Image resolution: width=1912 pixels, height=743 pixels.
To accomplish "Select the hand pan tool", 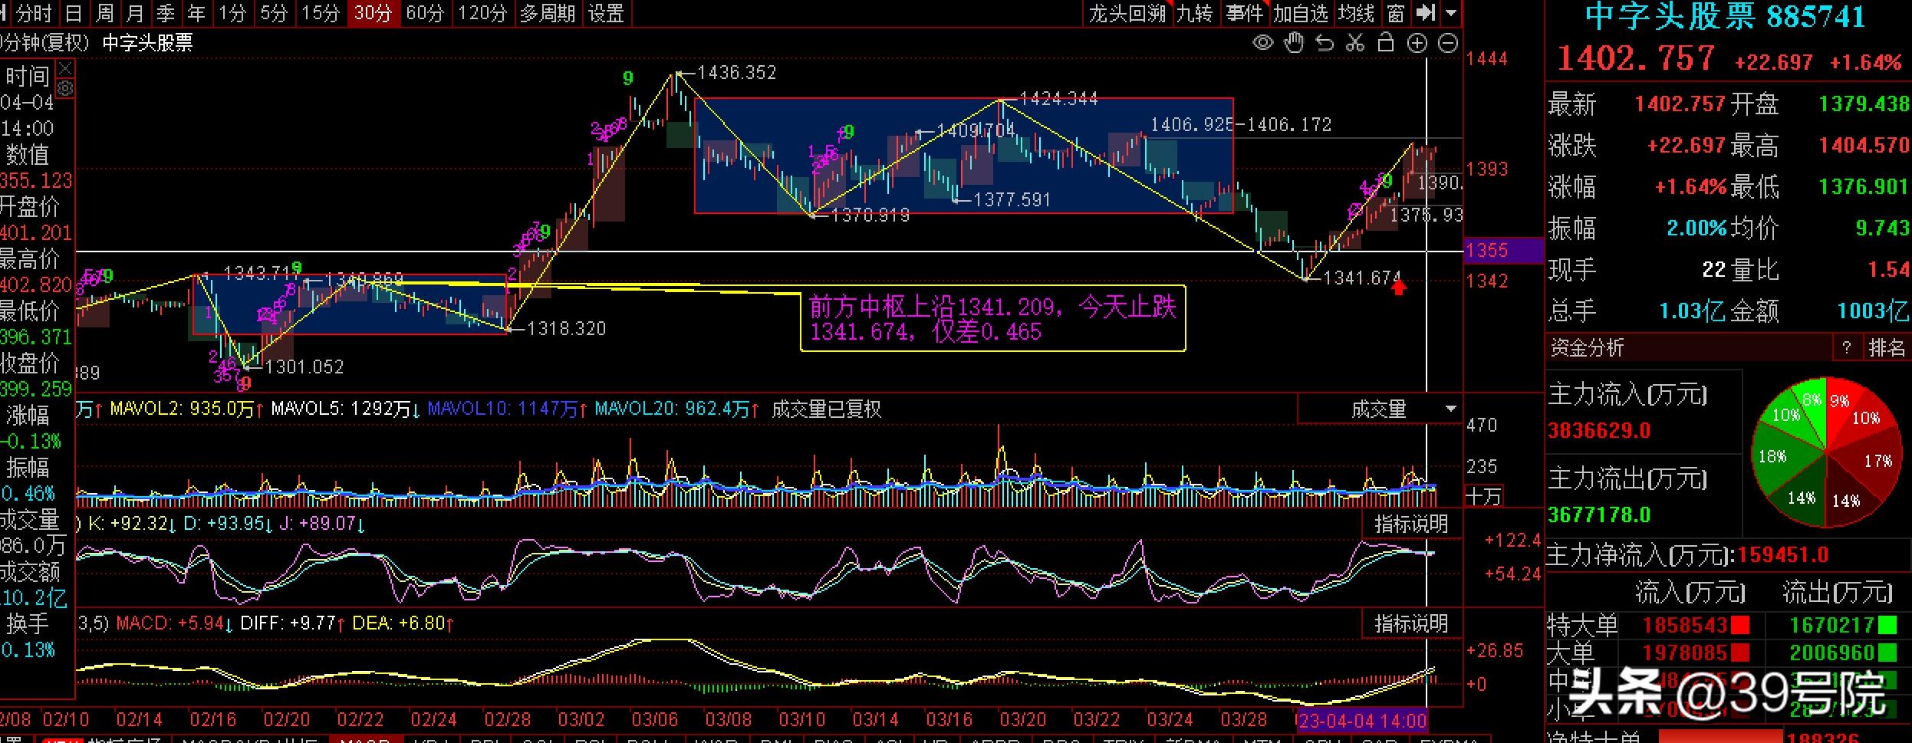I will pos(1294,44).
